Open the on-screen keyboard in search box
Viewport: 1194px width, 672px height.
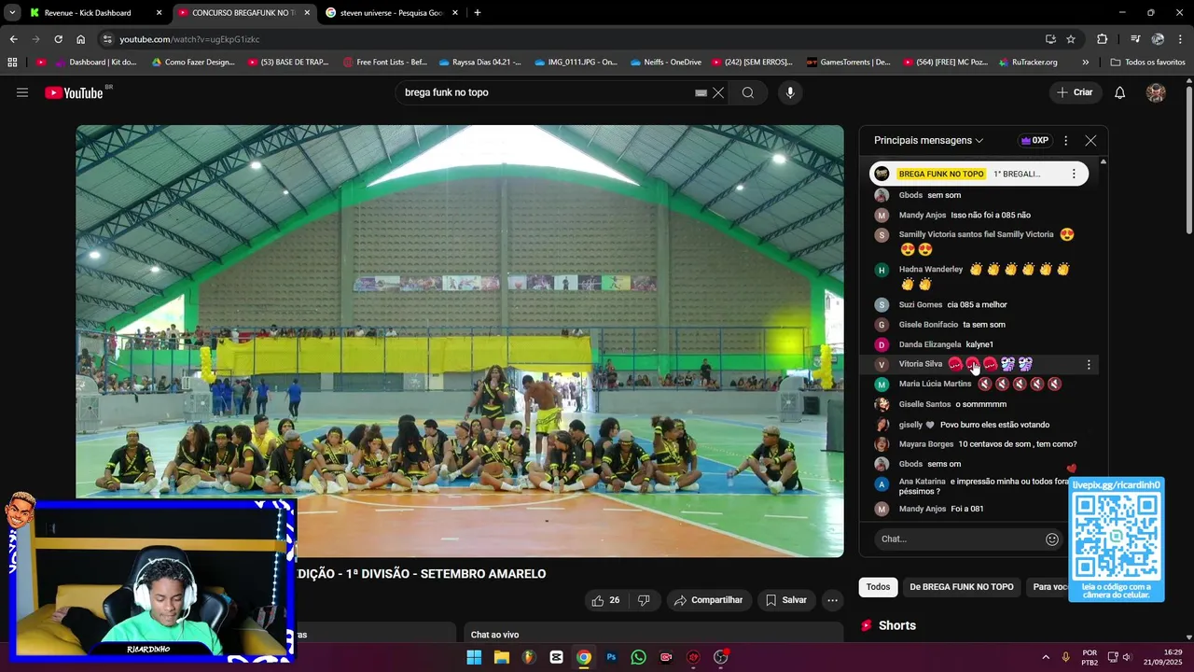[701, 92]
